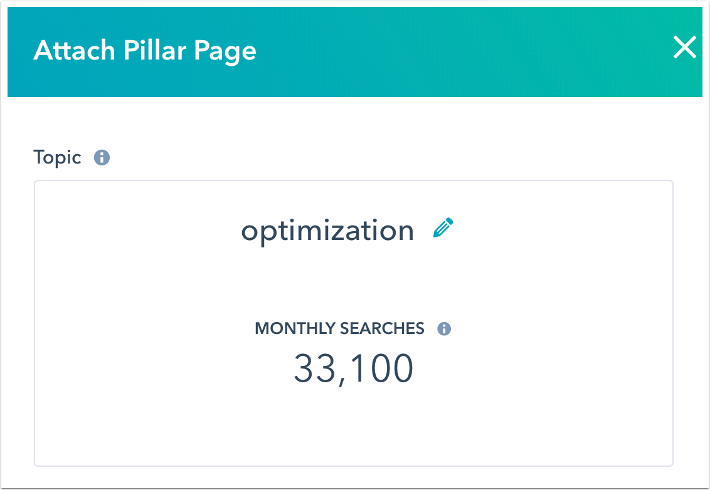Click the info icon next to Topic
Image resolution: width=710 pixels, height=490 pixels.
102,158
